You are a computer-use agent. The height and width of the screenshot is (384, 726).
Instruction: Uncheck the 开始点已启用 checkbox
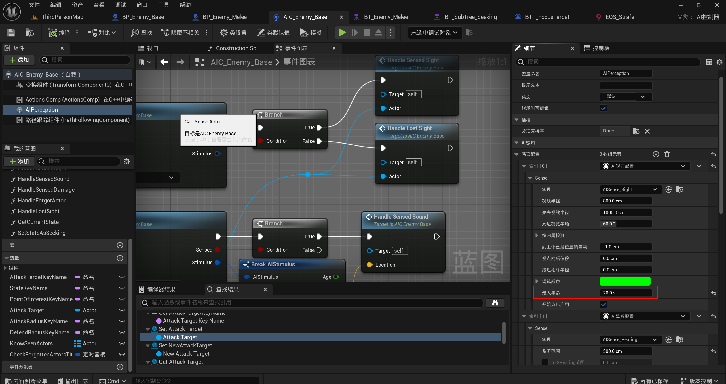click(x=603, y=304)
